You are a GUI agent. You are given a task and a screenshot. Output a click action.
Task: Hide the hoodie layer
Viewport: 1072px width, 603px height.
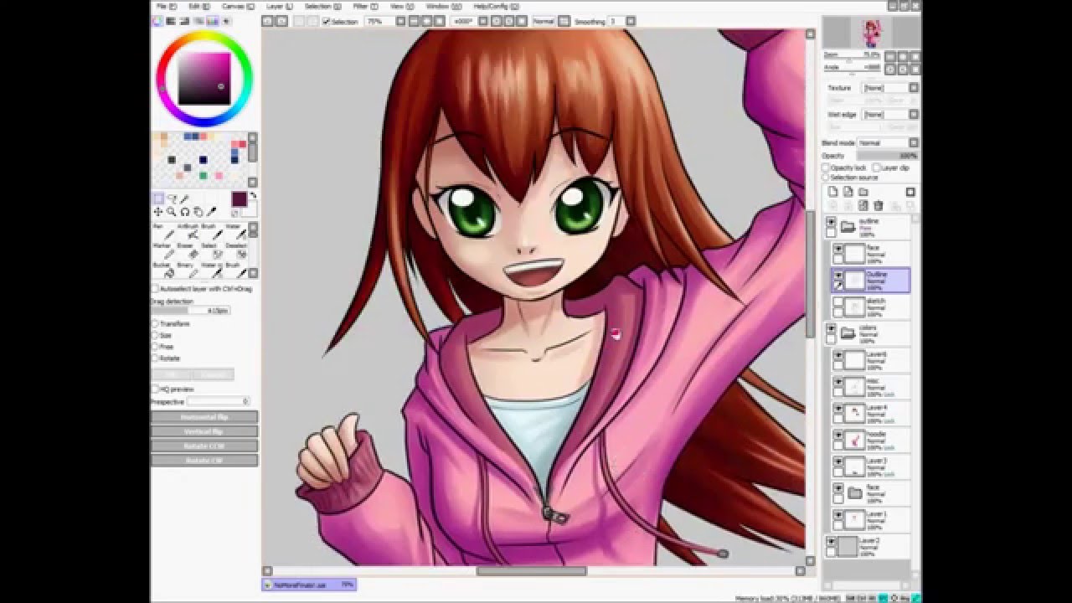(x=837, y=435)
